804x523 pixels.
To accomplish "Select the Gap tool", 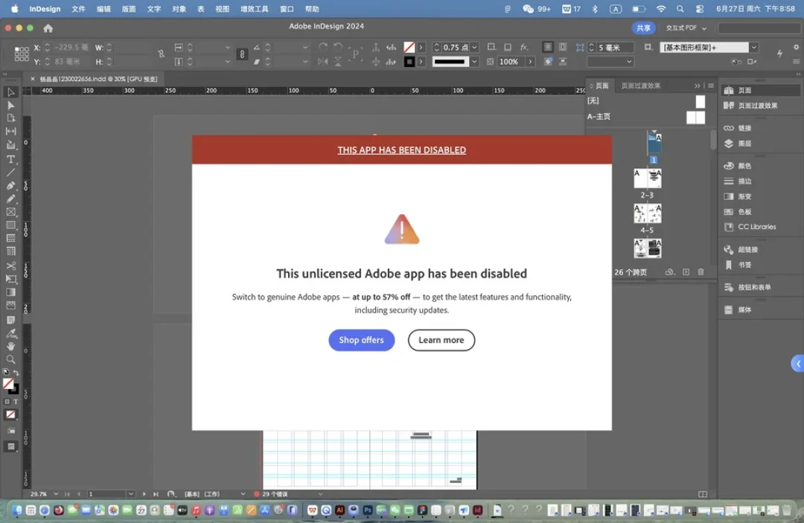I will tap(10, 131).
